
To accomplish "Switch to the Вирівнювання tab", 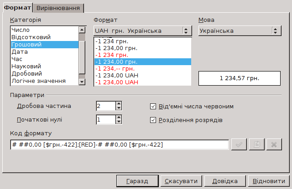I will pos(58,8).
